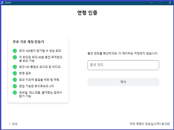Click the text 편집 가능한 화이트보드 3개
The width and height of the screenshot is (174, 130).
(x=36, y=86)
